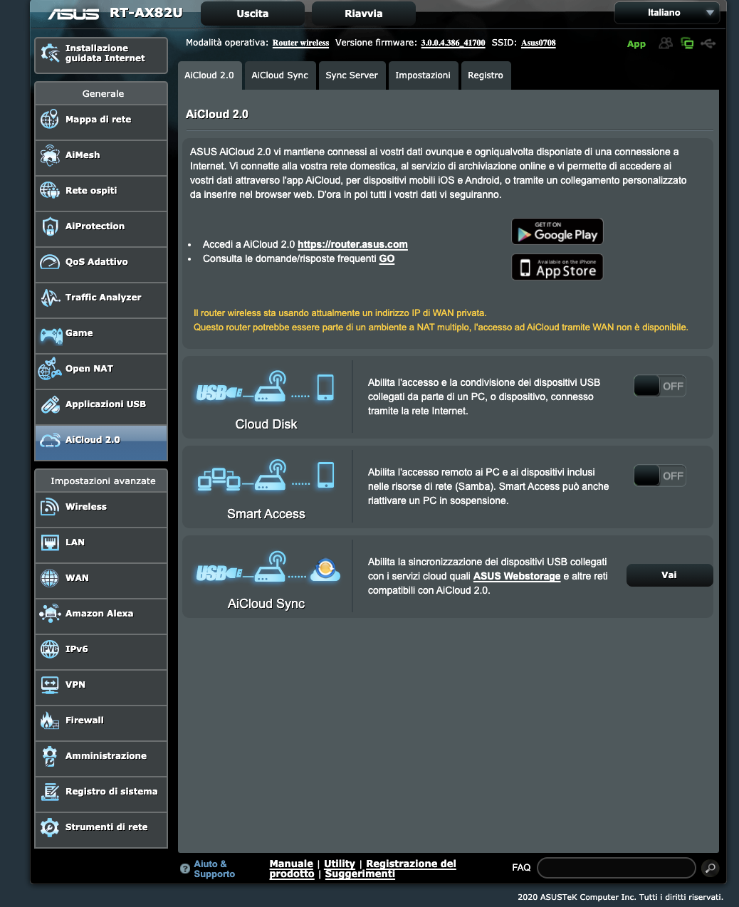Viewport: 739px width, 907px height.
Task: Switch to the AiCloud 2.0 tab
Action: [x=209, y=75]
